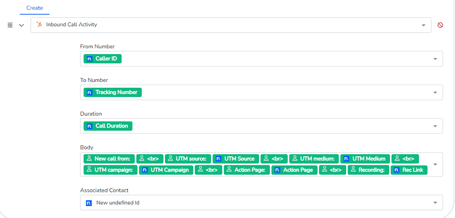Image resolution: width=455 pixels, height=218 pixels.
Task: Collapse the Inbound Call Activity step chevron
Action: (21, 25)
